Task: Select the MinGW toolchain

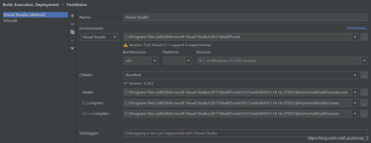Action: tap(35, 21)
